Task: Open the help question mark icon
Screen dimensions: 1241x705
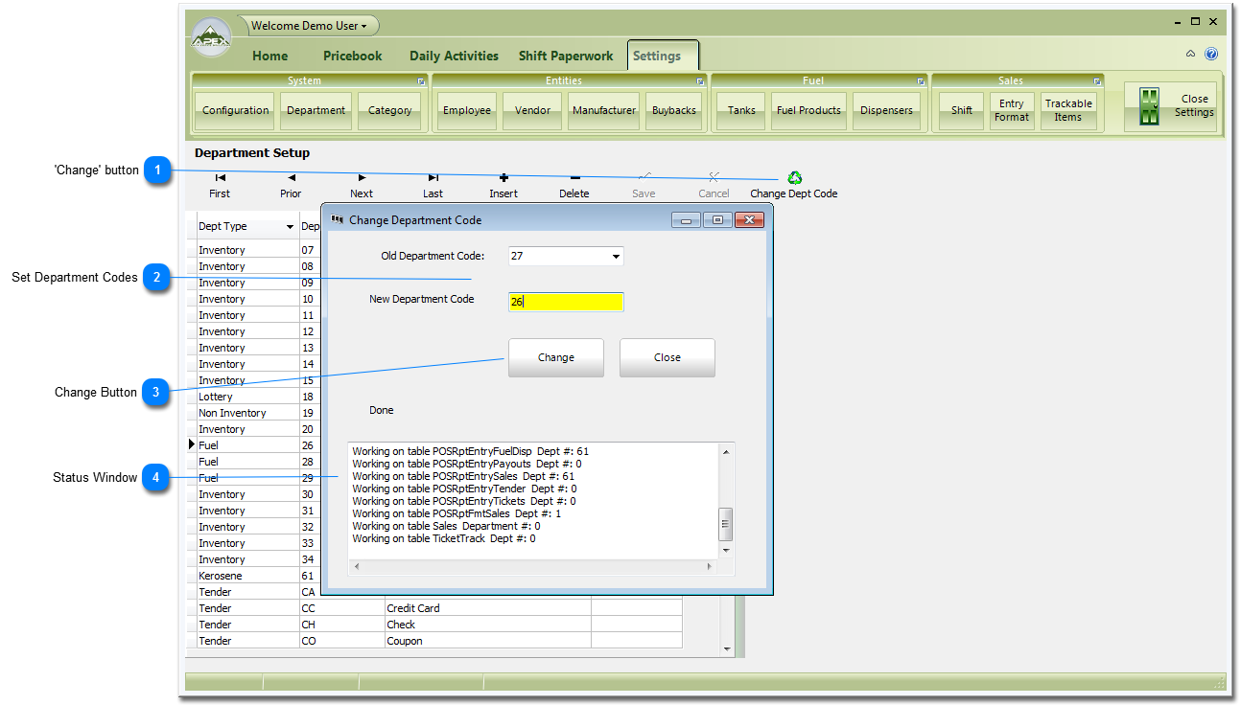Action: [1211, 55]
